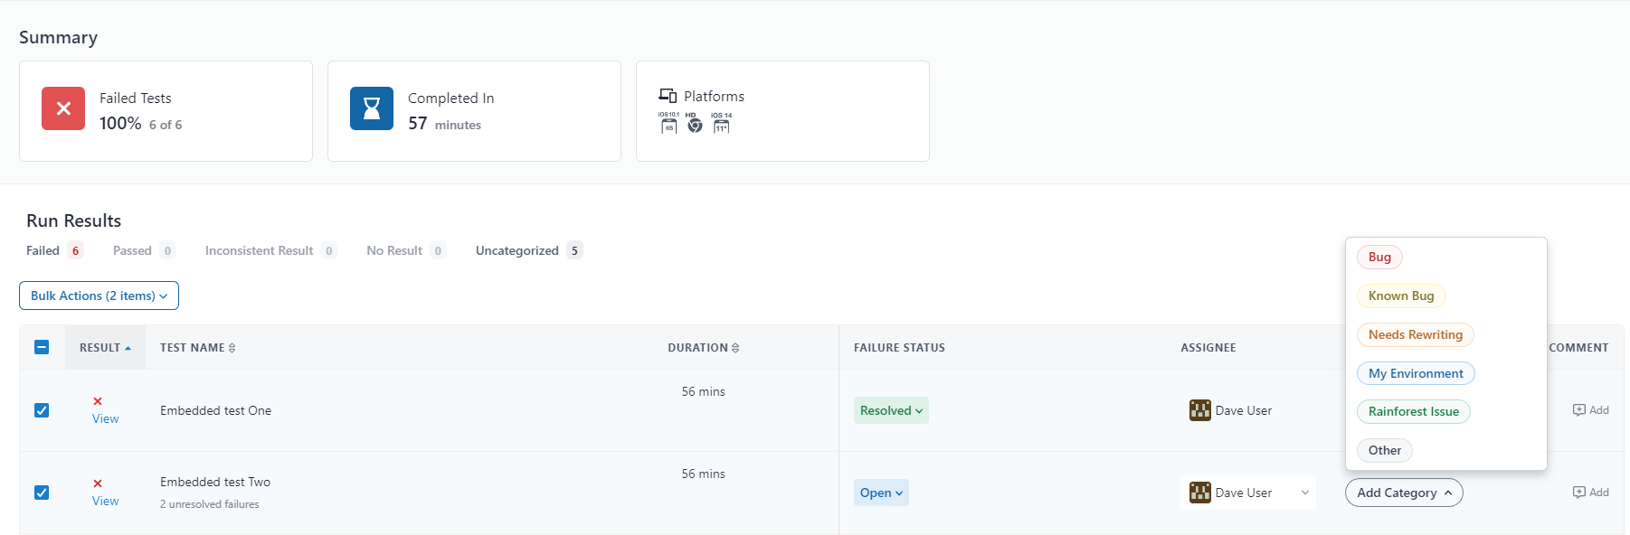Click the iPhone 6S iOS 10.1 platform icon
Image resolution: width=1630 pixels, height=535 pixels.
tap(668, 123)
